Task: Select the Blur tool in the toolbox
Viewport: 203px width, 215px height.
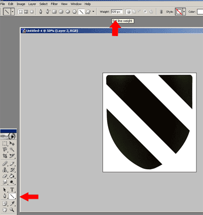Action: pyautogui.click(x=5, y=182)
